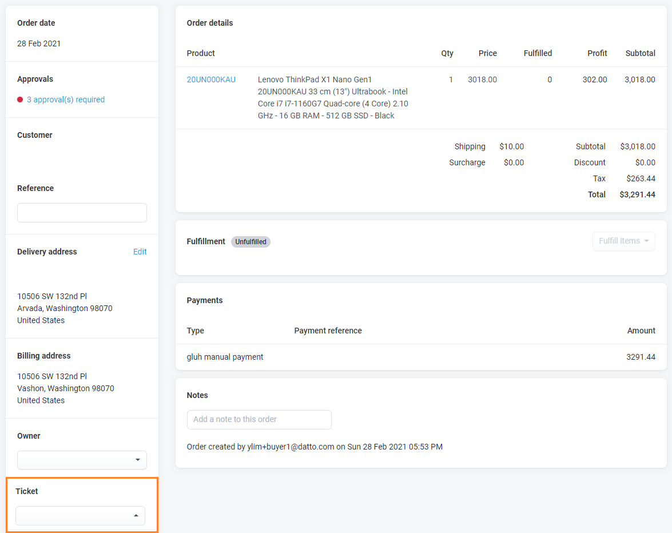This screenshot has height=533, width=672.
Task: Click the Payment reference column header
Action: pos(328,331)
